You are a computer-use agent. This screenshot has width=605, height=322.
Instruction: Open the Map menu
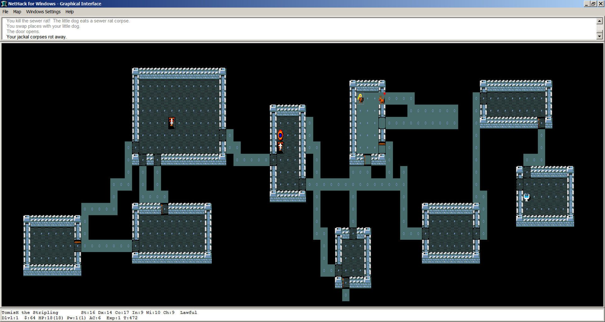[17, 12]
